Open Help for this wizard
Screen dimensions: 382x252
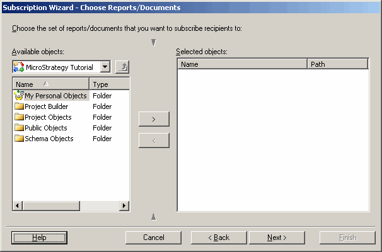click(x=39, y=238)
